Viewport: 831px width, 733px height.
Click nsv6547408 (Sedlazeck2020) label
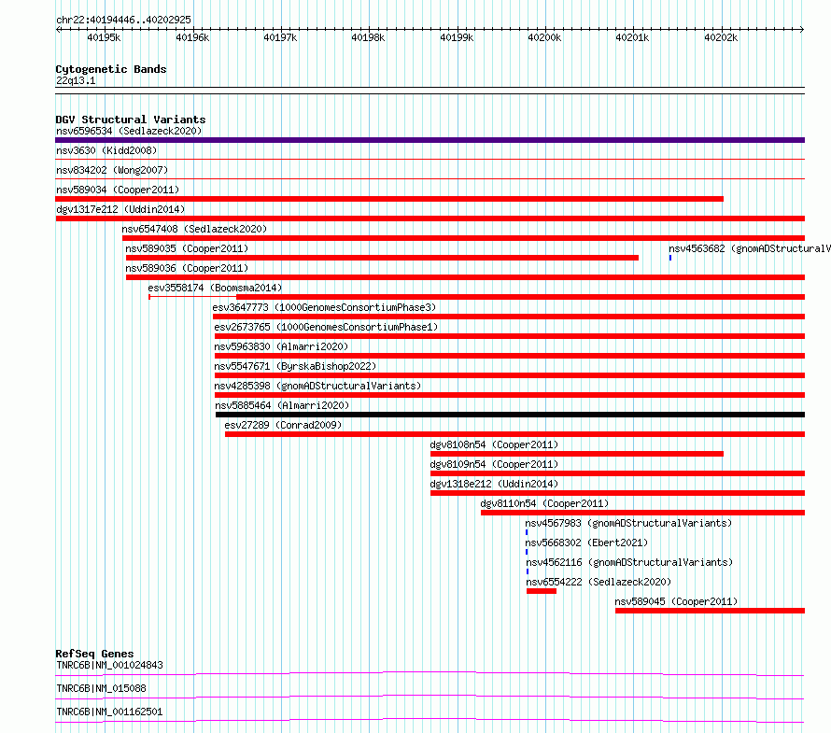pos(194,229)
